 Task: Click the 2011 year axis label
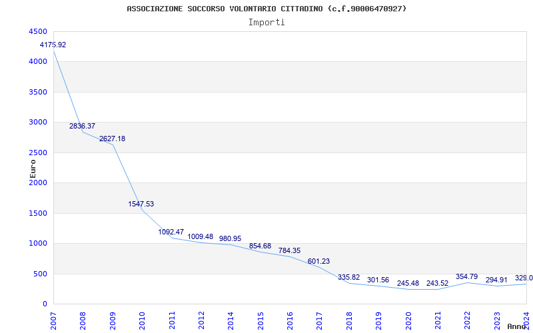coord(172,320)
